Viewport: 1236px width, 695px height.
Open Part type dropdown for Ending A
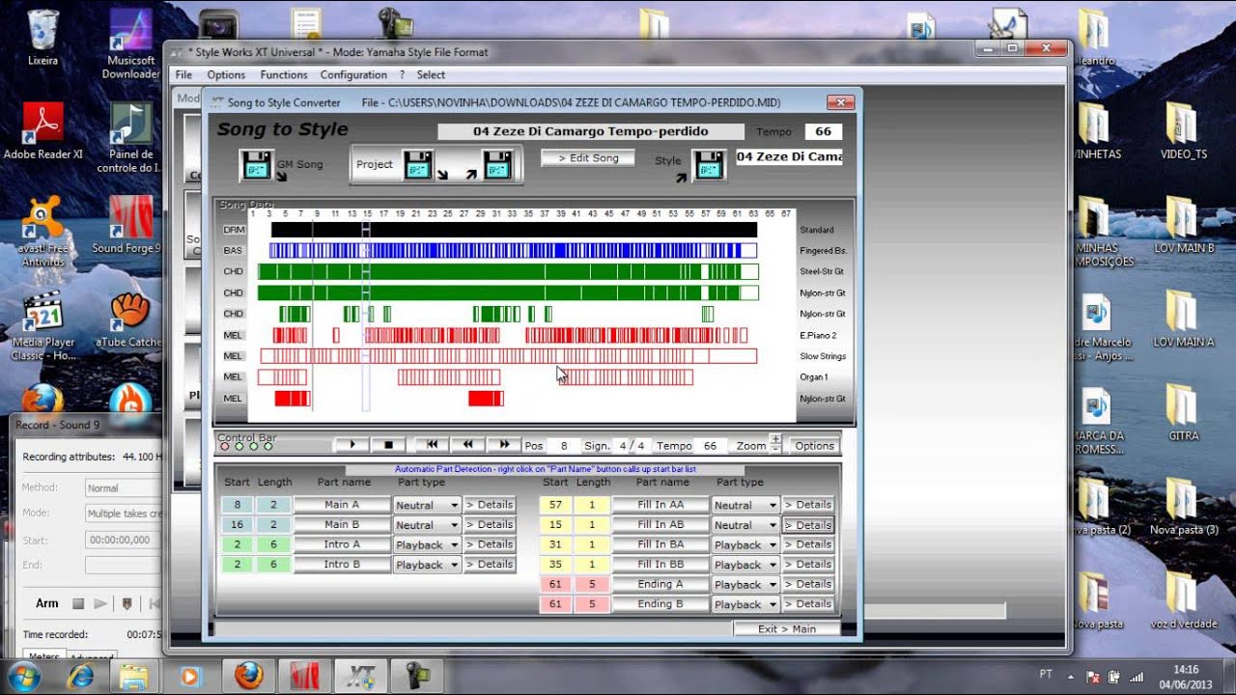[x=745, y=584]
